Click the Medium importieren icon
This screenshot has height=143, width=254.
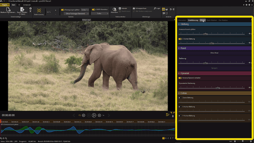(9, 10)
